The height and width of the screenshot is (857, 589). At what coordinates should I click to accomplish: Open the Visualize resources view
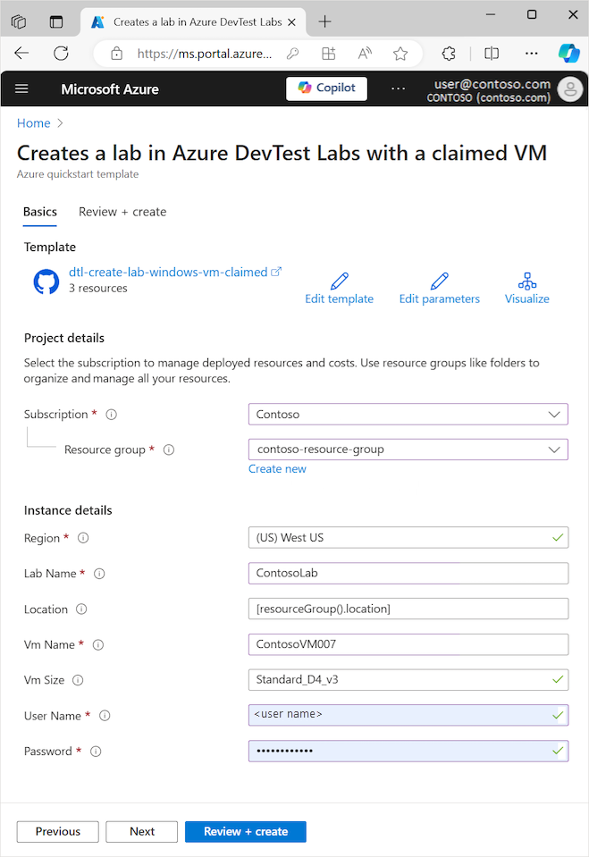pyautogui.click(x=526, y=281)
